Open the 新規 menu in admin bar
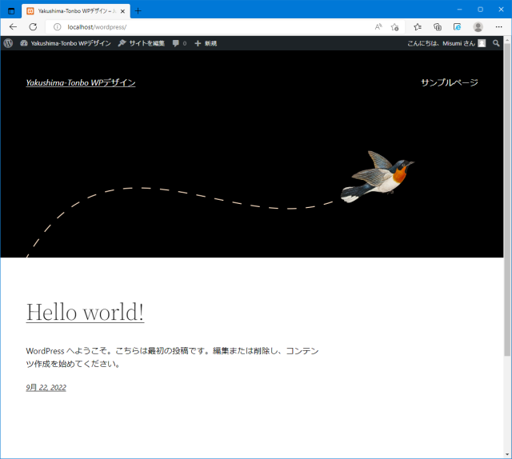Image resolution: width=512 pixels, height=459 pixels. pyautogui.click(x=210, y=43)
